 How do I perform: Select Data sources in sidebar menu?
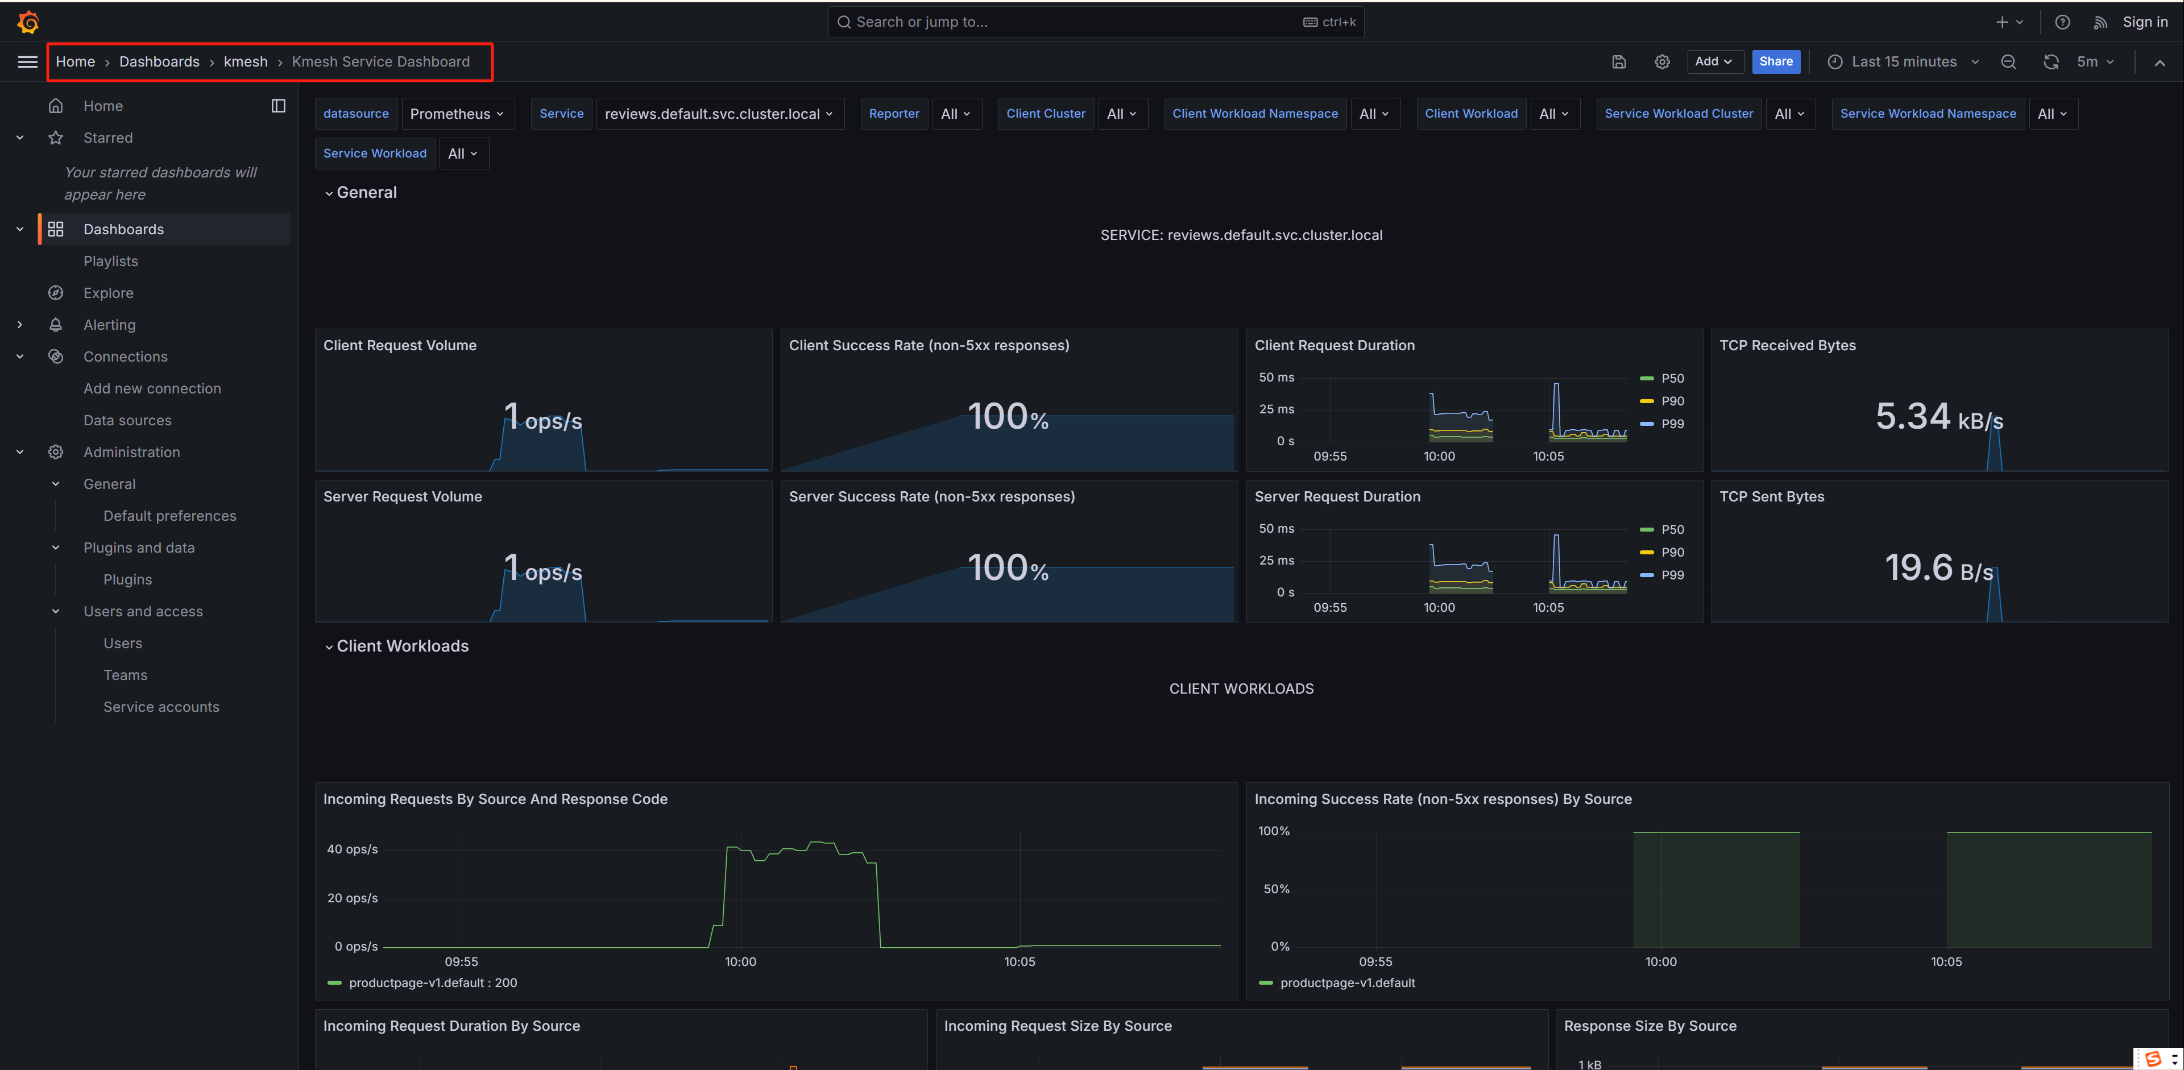click(127, 421)
